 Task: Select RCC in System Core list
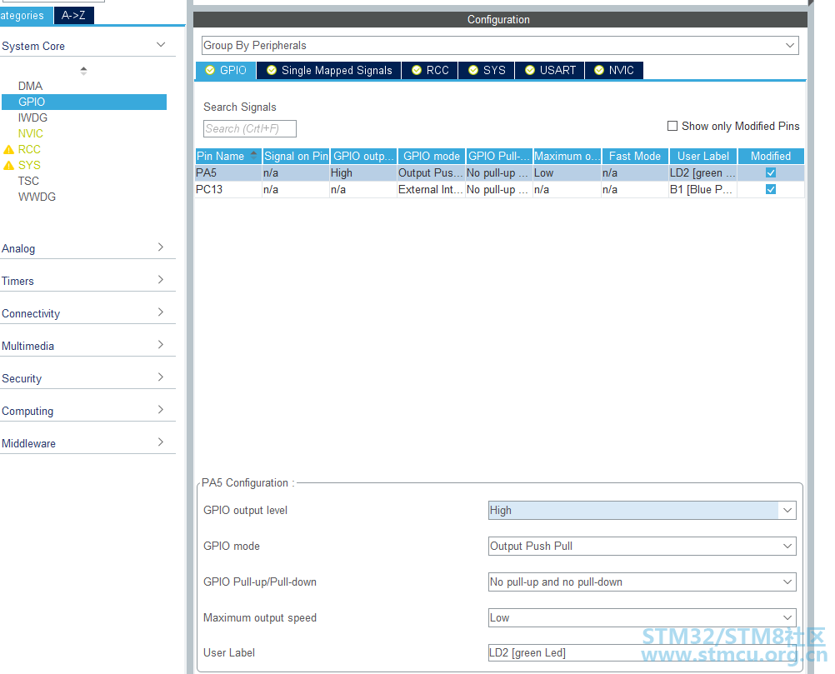pos(29,150)
